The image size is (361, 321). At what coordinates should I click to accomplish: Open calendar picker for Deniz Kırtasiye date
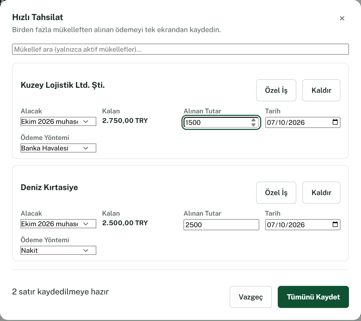pyautogui.click(x=335, y=224)
